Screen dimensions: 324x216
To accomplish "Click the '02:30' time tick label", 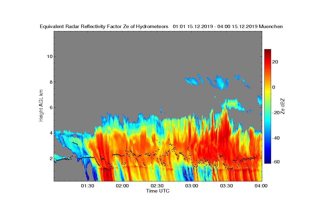I will pos(157,186).
